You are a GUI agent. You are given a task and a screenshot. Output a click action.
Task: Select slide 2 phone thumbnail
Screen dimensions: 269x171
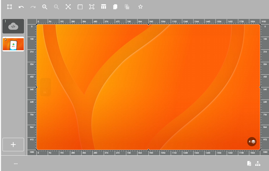point(13,44)
